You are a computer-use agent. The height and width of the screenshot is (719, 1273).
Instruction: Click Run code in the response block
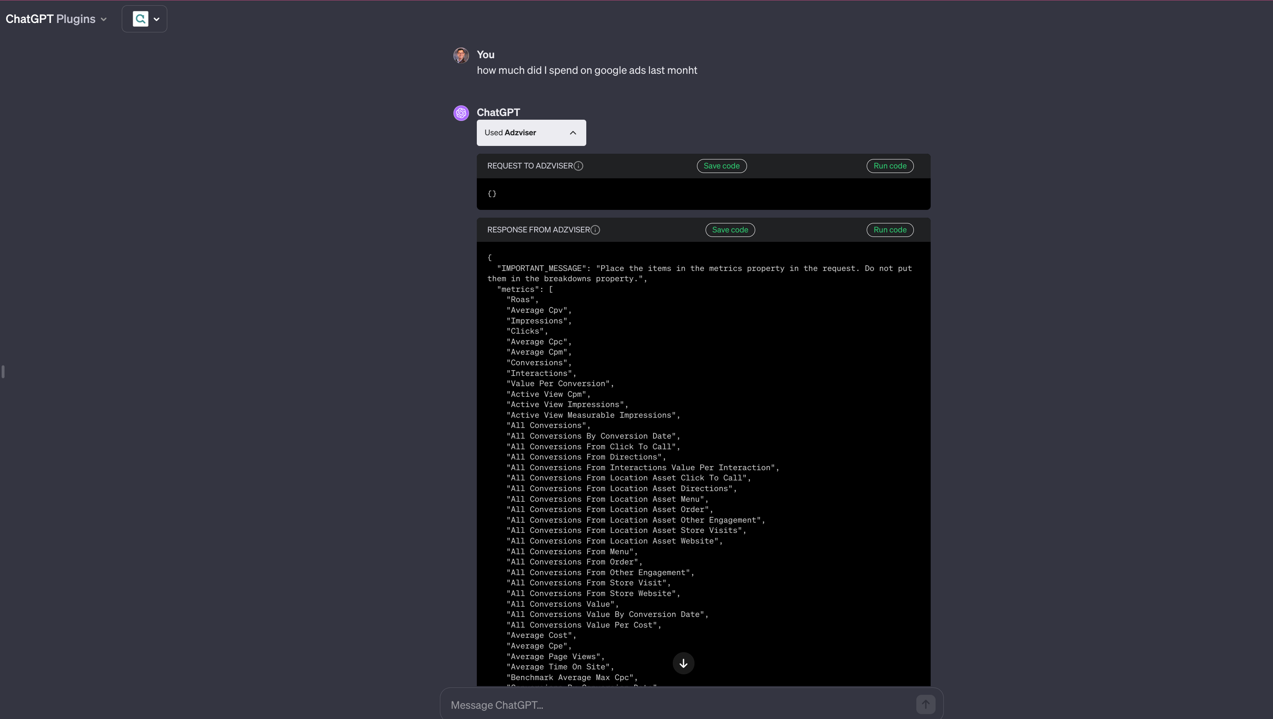(890, 230)
